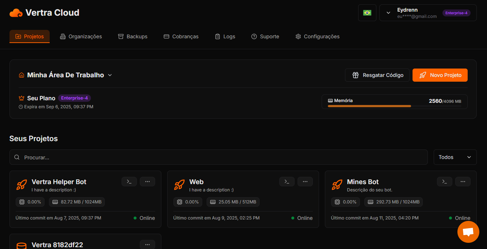Viewport: 487px width, 249px height.
Task: Click the search magnifier in Procurar field
Action: (17, 157)
